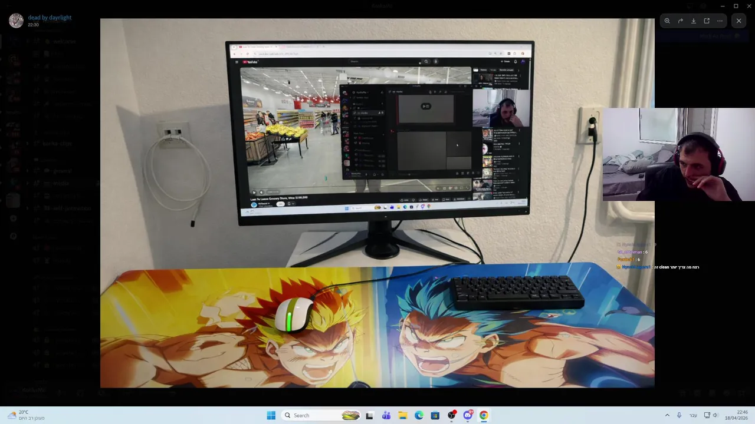Open the three-dots more options menu
Image resolution: width=755 pixels, height=424 pixels.
[720, 21]
